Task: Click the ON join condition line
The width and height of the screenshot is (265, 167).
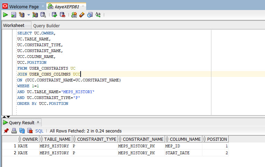Action: [x=69, y=80]
